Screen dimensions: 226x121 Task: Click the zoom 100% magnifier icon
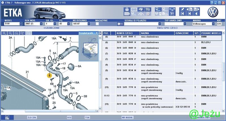tap(23, 33)
